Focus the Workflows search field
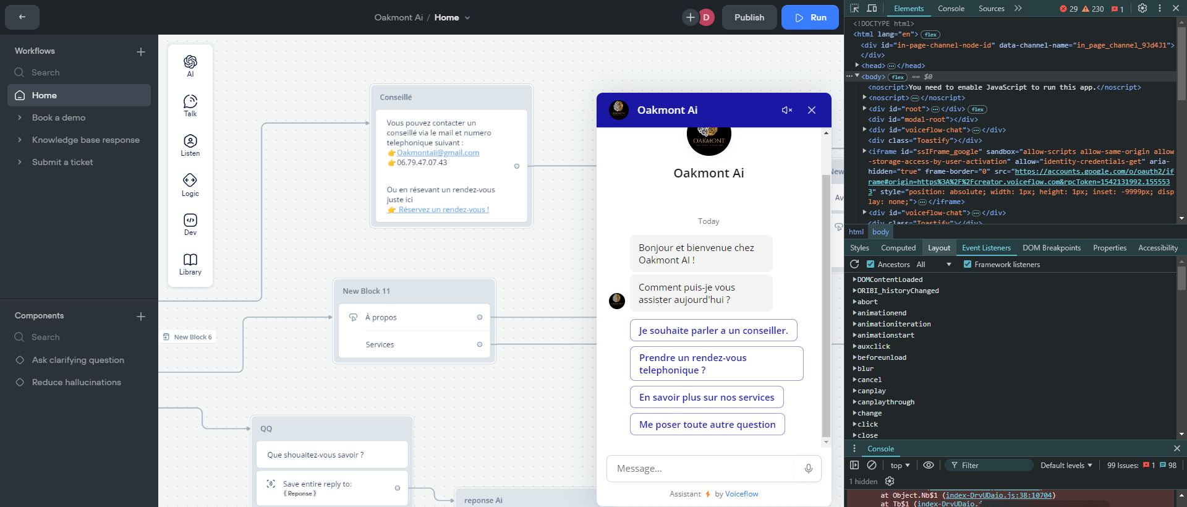Image resolution: width=1187 pixels, height=507 pixels. (x=79, y=72)
